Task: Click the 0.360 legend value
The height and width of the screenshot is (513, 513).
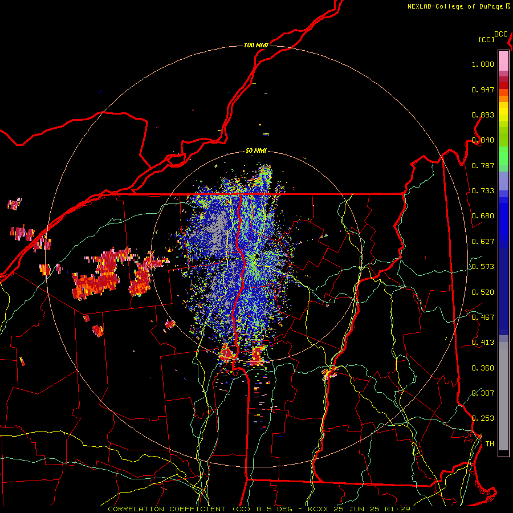Action: click(x=483, y=368)
